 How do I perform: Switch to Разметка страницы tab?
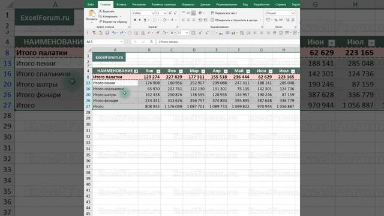164,4
